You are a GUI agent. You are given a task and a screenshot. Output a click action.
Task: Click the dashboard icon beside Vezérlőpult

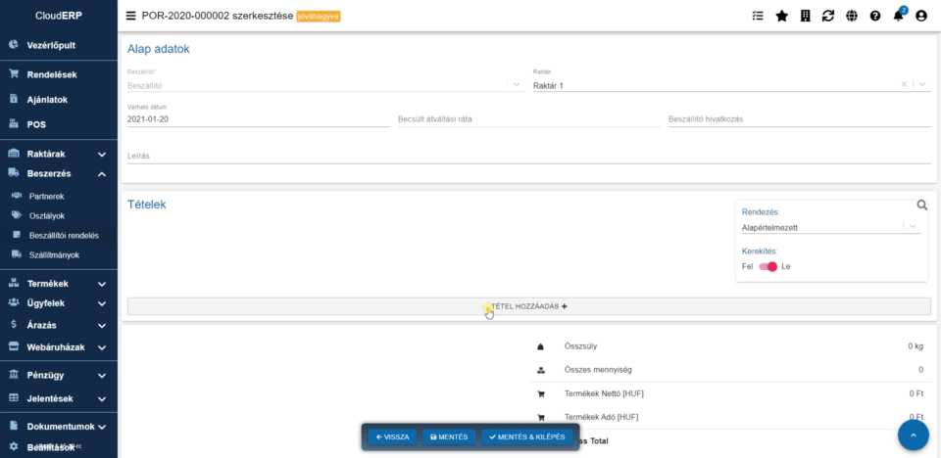coord(14,45)
